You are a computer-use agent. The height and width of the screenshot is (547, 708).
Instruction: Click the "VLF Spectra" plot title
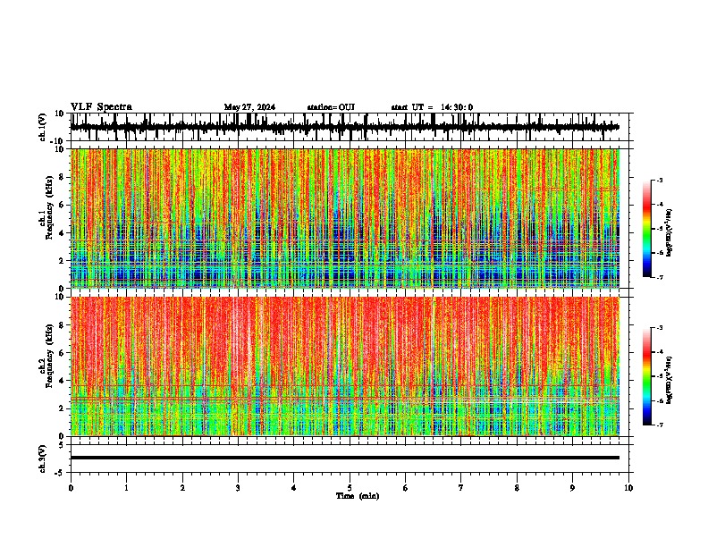tap(102, 107)
